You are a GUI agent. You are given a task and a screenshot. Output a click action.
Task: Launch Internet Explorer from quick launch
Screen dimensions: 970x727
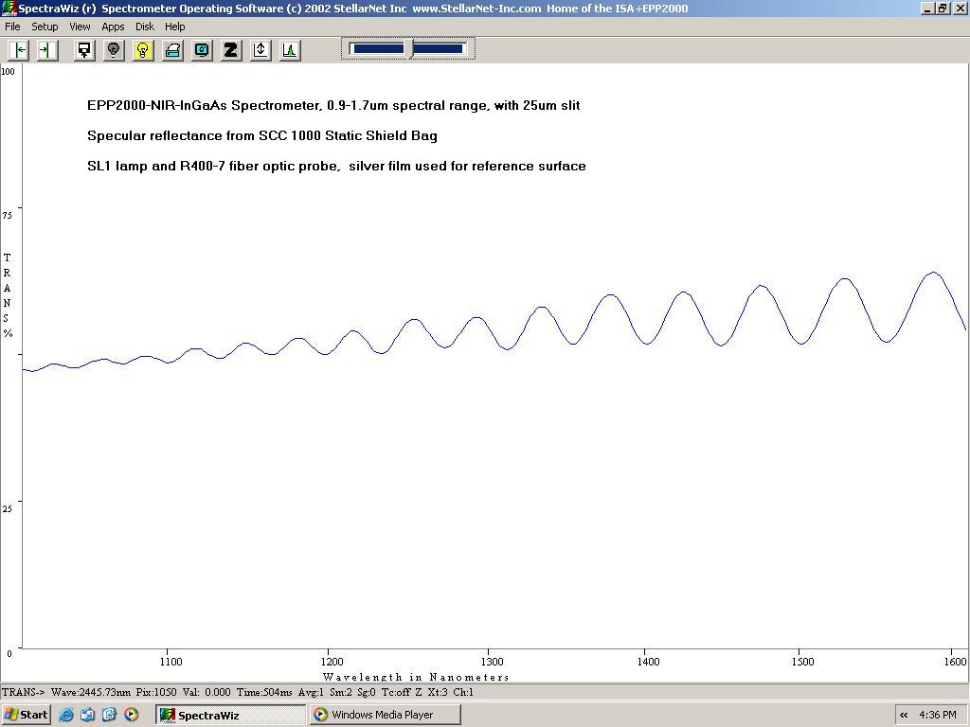coord(66,715)
